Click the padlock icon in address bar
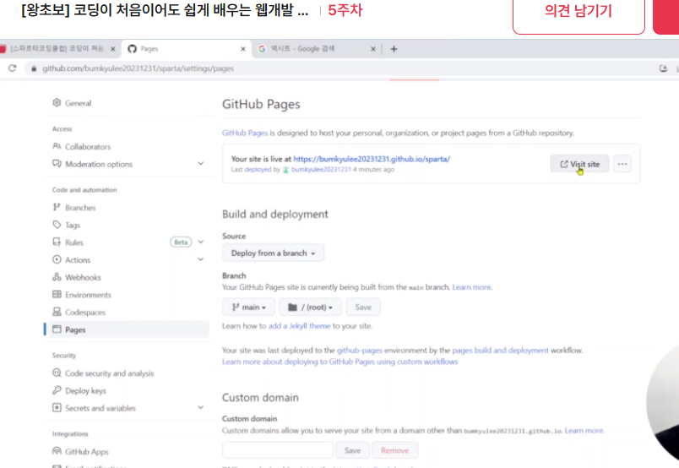The image size is (679, 468). coord(34,68)
